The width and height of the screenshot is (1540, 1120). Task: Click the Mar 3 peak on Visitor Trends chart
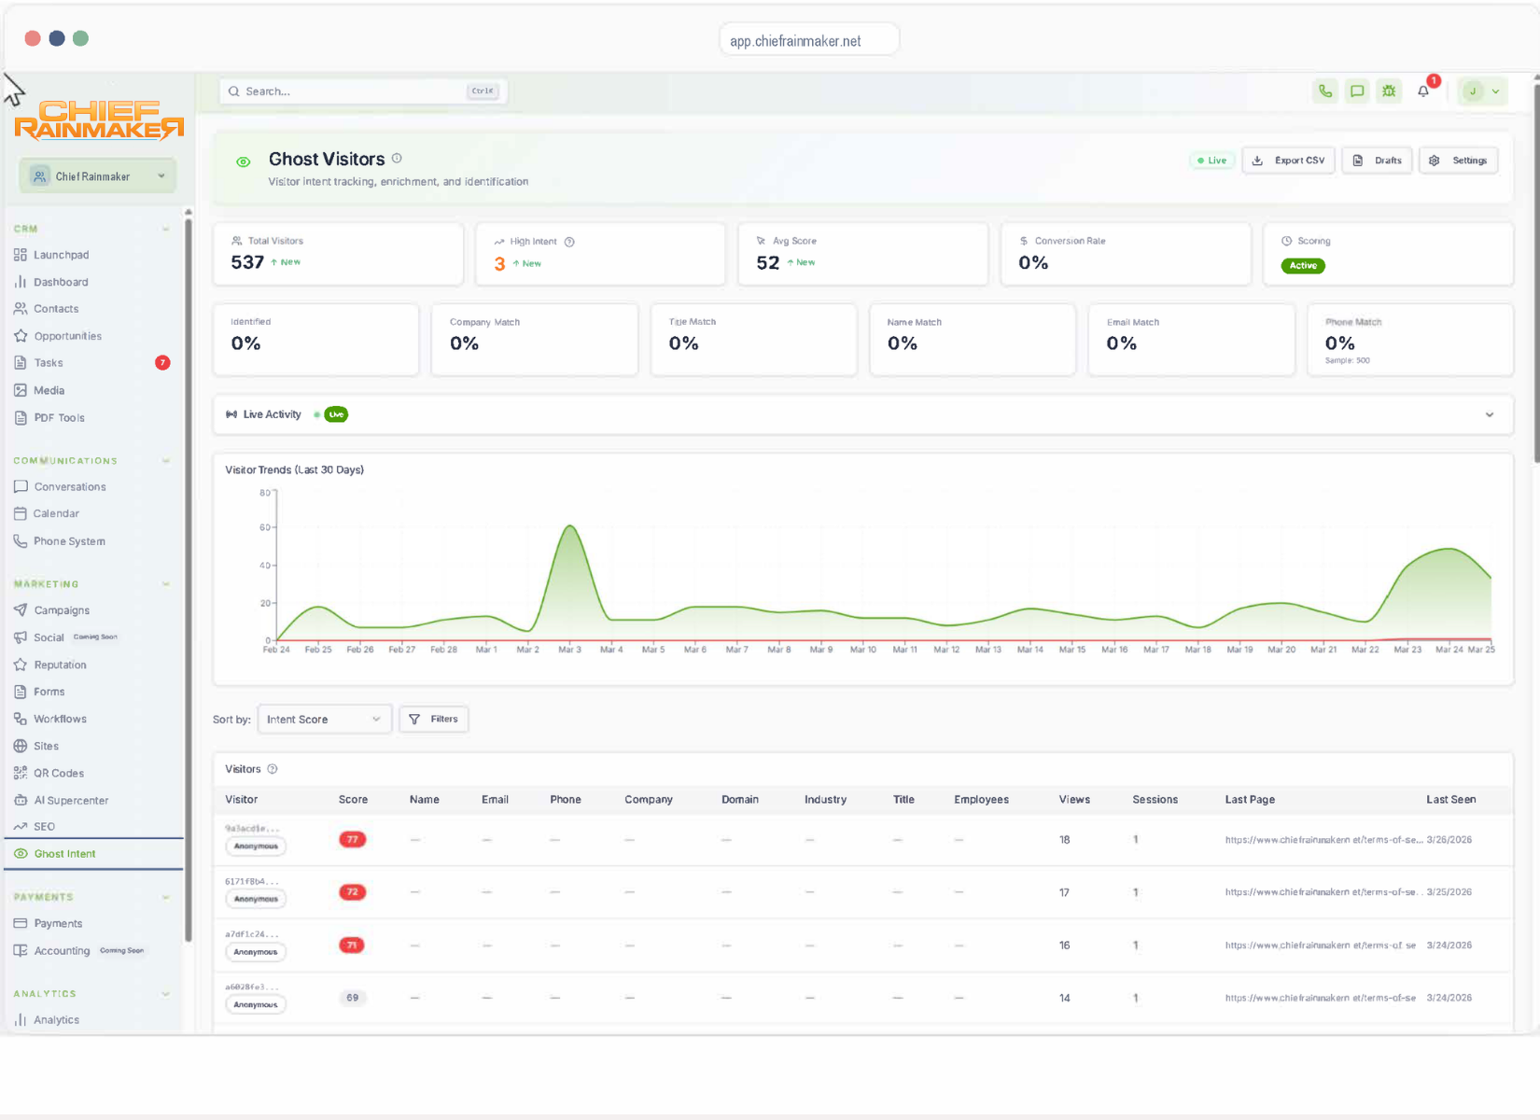coord(570,526)
